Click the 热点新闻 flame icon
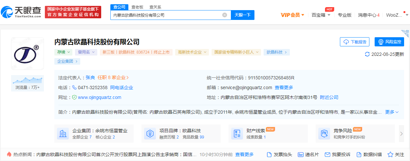 [9, 154]
